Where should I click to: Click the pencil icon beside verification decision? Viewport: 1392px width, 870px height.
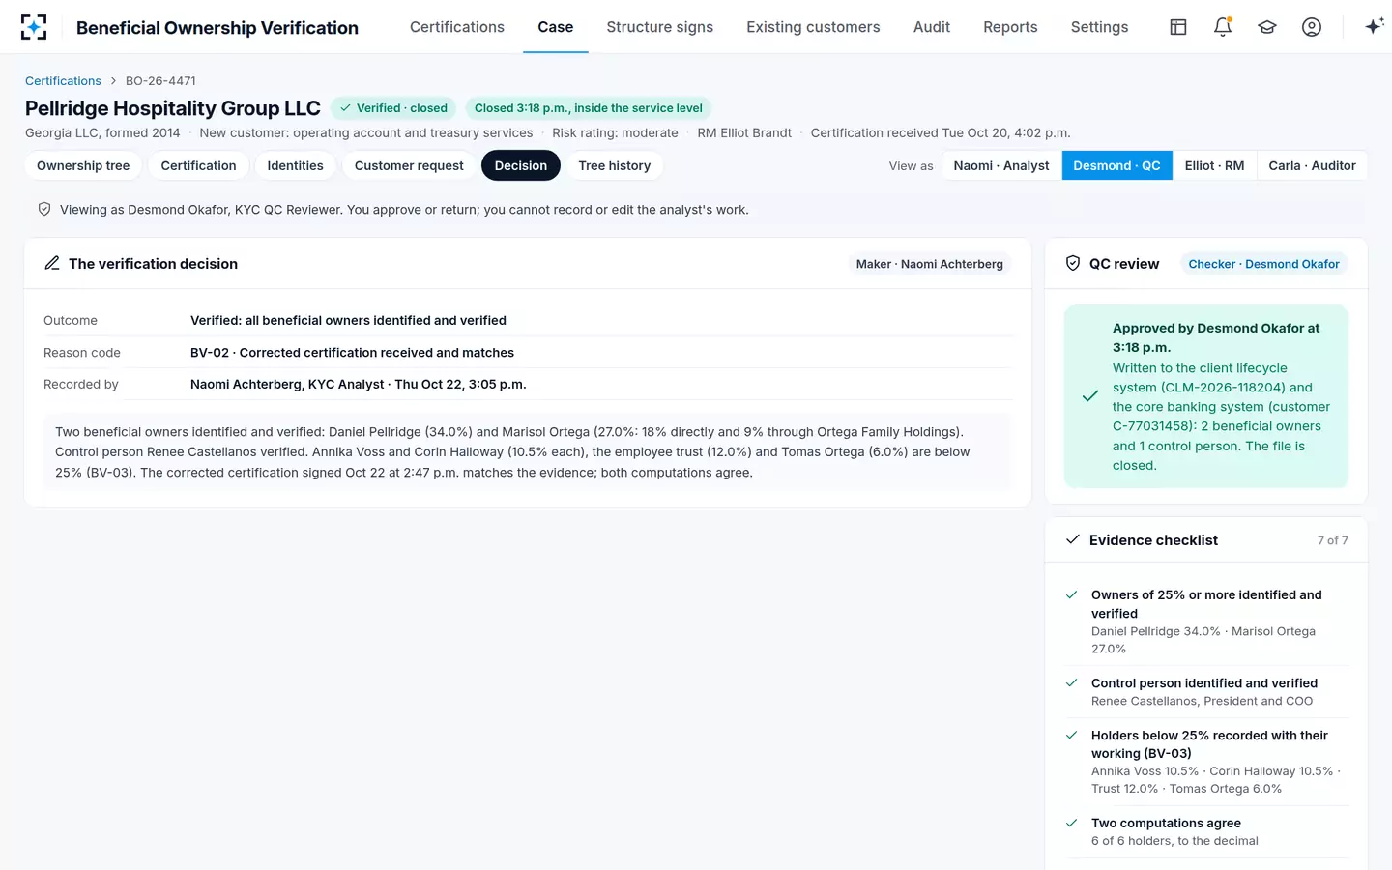[x=52, y=263]
